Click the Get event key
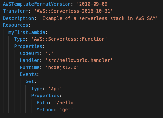Screen dimensions: 163x118 30,81
